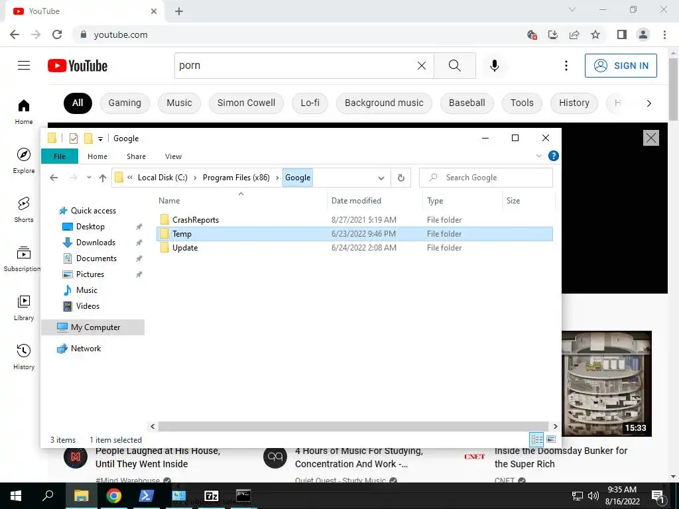Click the Chrome back arrow
This screenshot has width=679, height=509.
click(15, 34)
